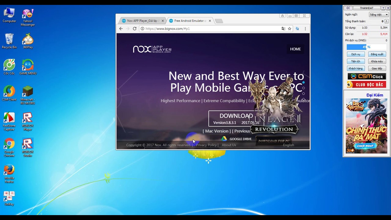View site information icon in address bar
The width and height of the screenshot is (391, 220).
(x=142, y=29)
